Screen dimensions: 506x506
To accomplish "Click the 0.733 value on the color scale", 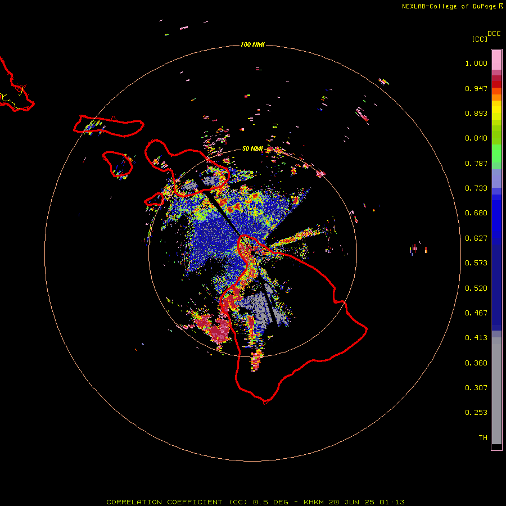I will coord(476,188).
